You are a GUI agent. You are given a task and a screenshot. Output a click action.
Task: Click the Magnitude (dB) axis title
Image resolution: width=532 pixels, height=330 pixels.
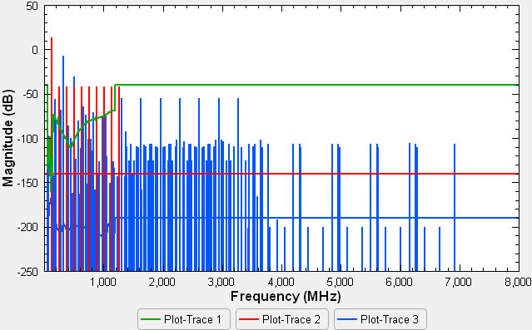7,138
